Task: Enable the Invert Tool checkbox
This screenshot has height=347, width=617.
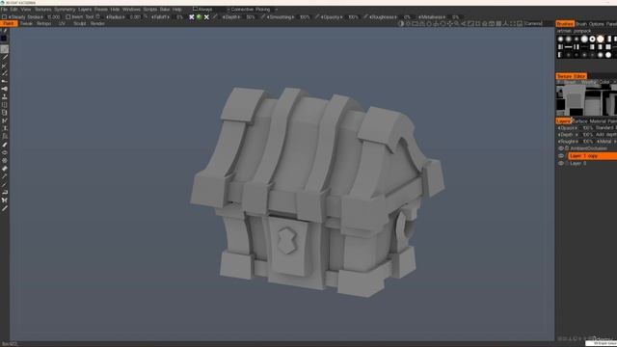Action: coord(68,17)
